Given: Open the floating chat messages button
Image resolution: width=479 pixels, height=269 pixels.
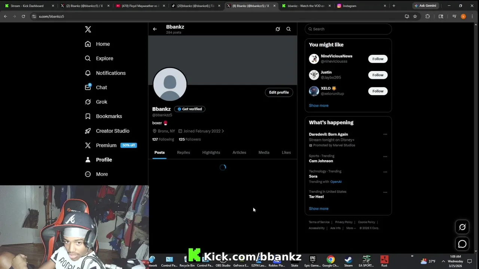Looking at the screenshot, I should click(462, 244).
